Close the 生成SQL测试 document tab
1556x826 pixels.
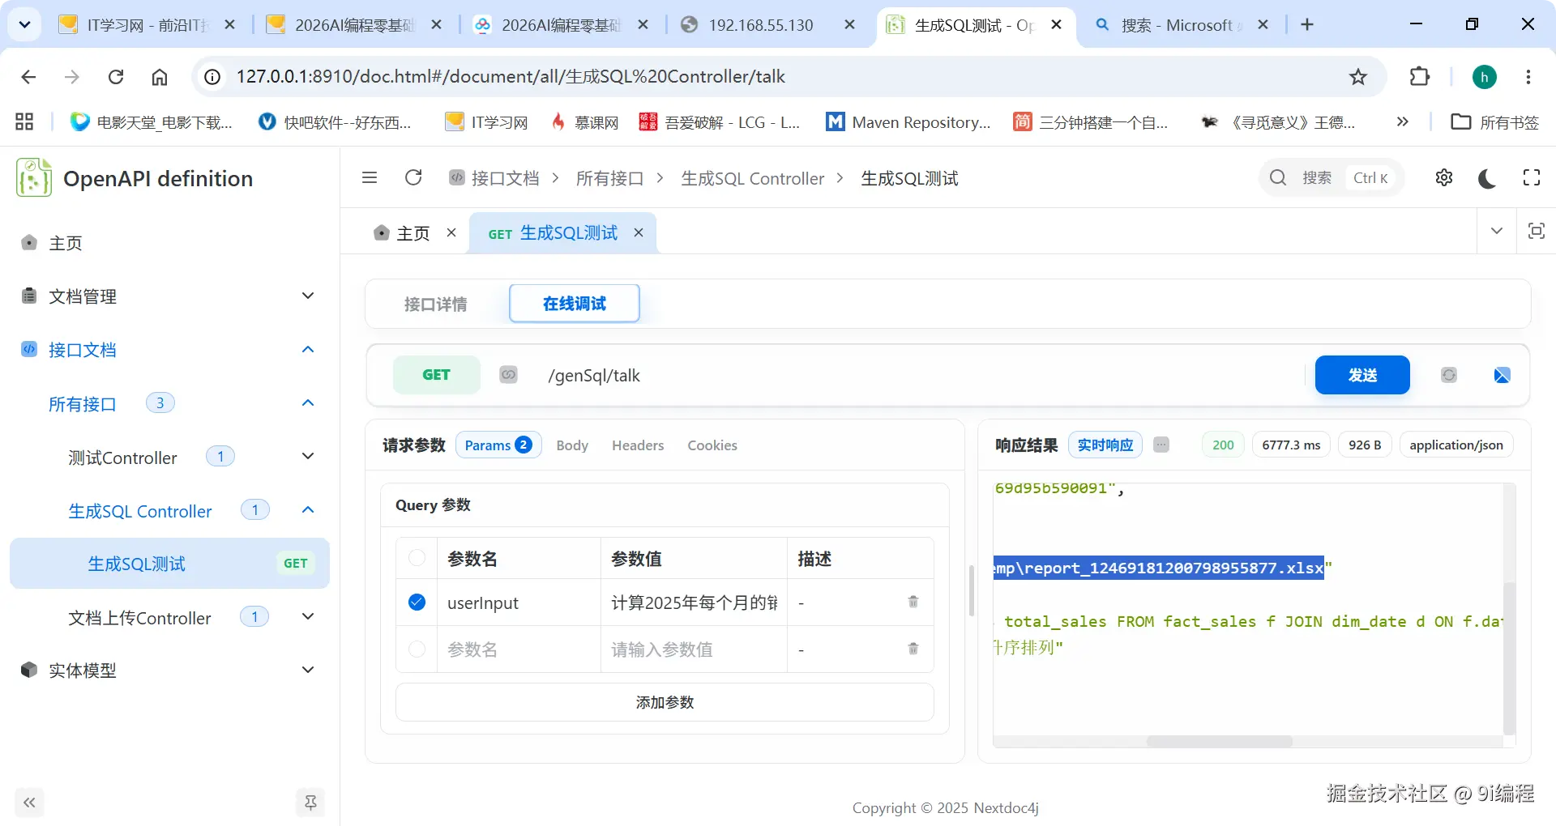(x=639, y=232)
